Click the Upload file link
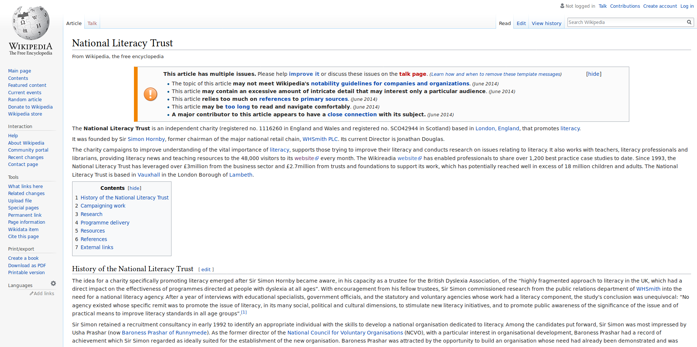The width and height of the screenshot is (697, 347). 20,201
